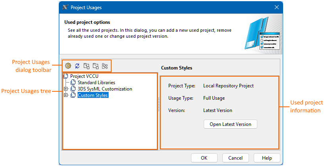Image resolution: width=324 pixels, height=166 pixels.
Task: Click the Cancel button
Action: 235,158
